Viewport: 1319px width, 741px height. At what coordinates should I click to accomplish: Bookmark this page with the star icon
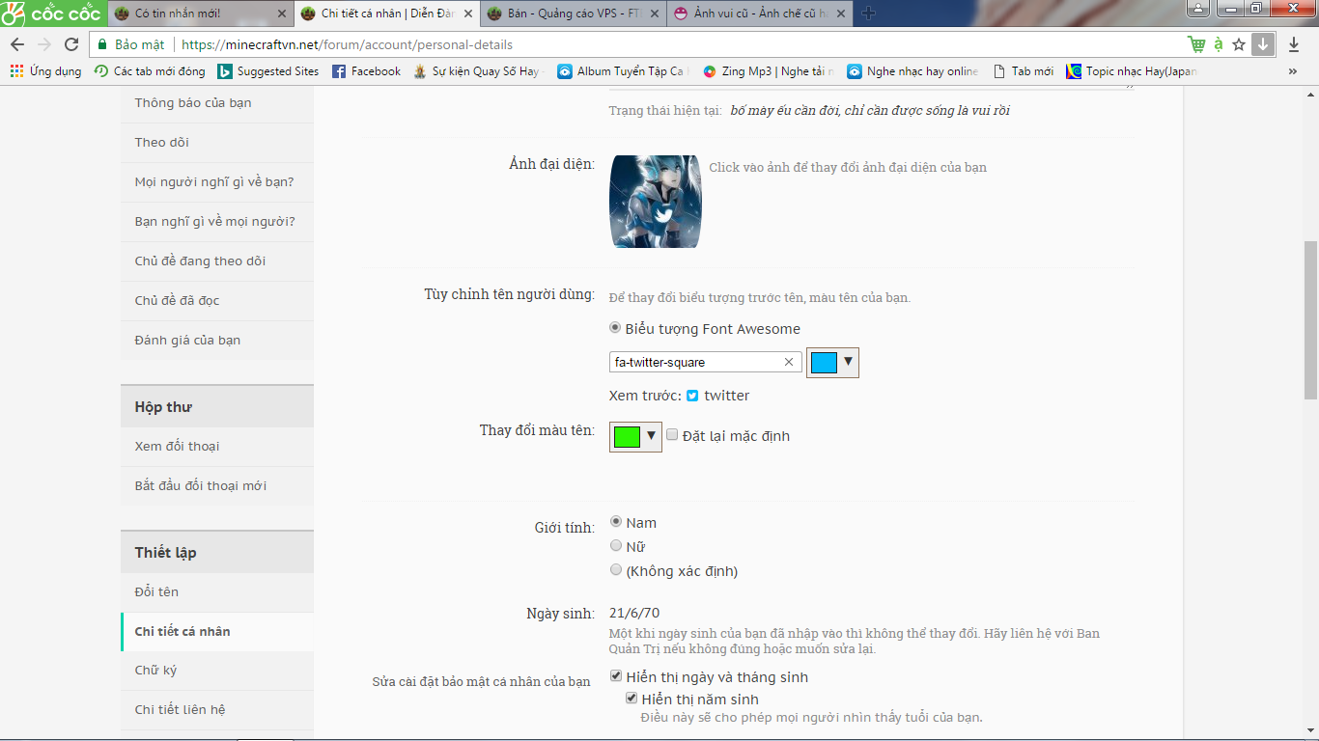1239,44
